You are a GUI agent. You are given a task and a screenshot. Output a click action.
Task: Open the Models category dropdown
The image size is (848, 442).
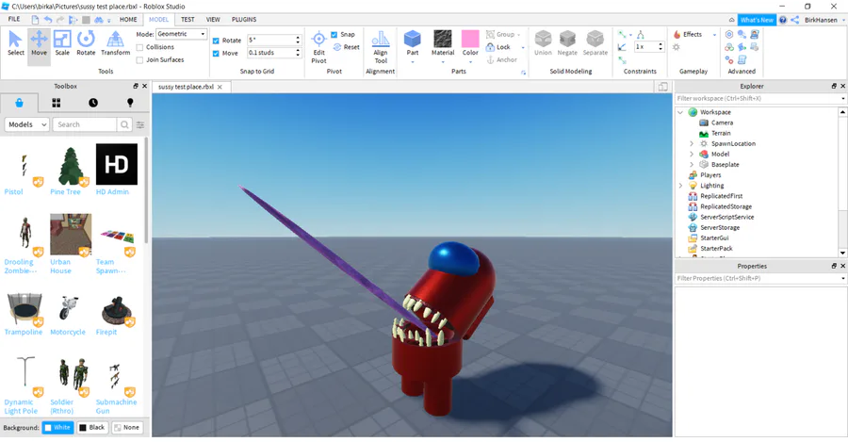(27, 124)
